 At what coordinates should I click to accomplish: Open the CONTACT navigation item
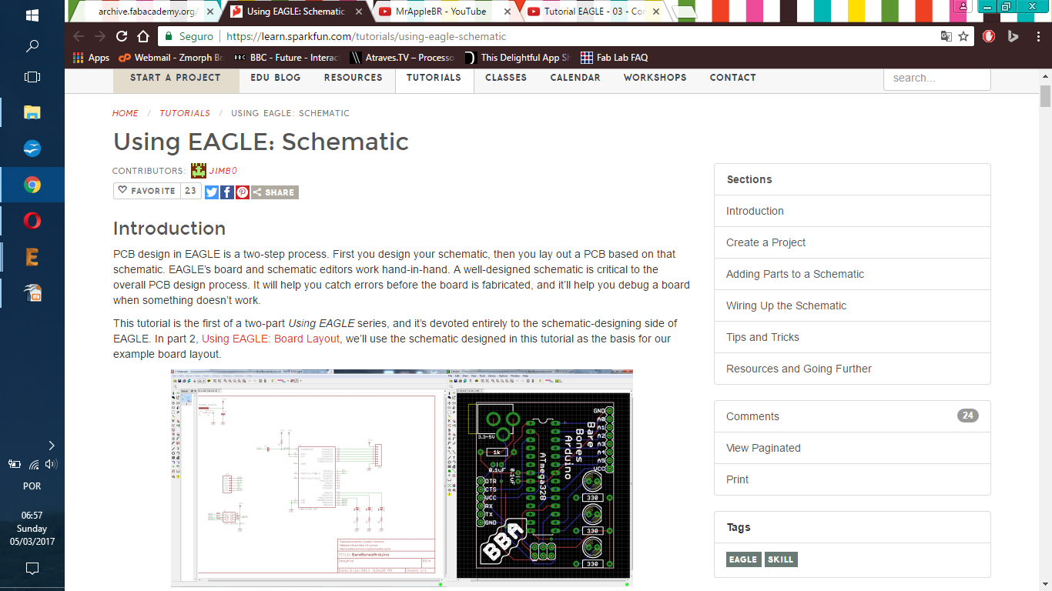coord(732,78)
